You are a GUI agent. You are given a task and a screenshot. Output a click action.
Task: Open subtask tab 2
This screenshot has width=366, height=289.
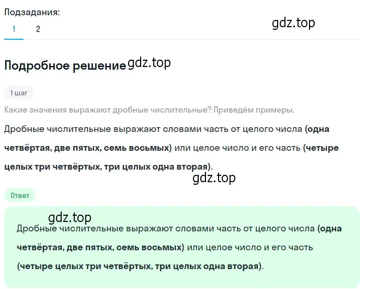tap(38, 29)
